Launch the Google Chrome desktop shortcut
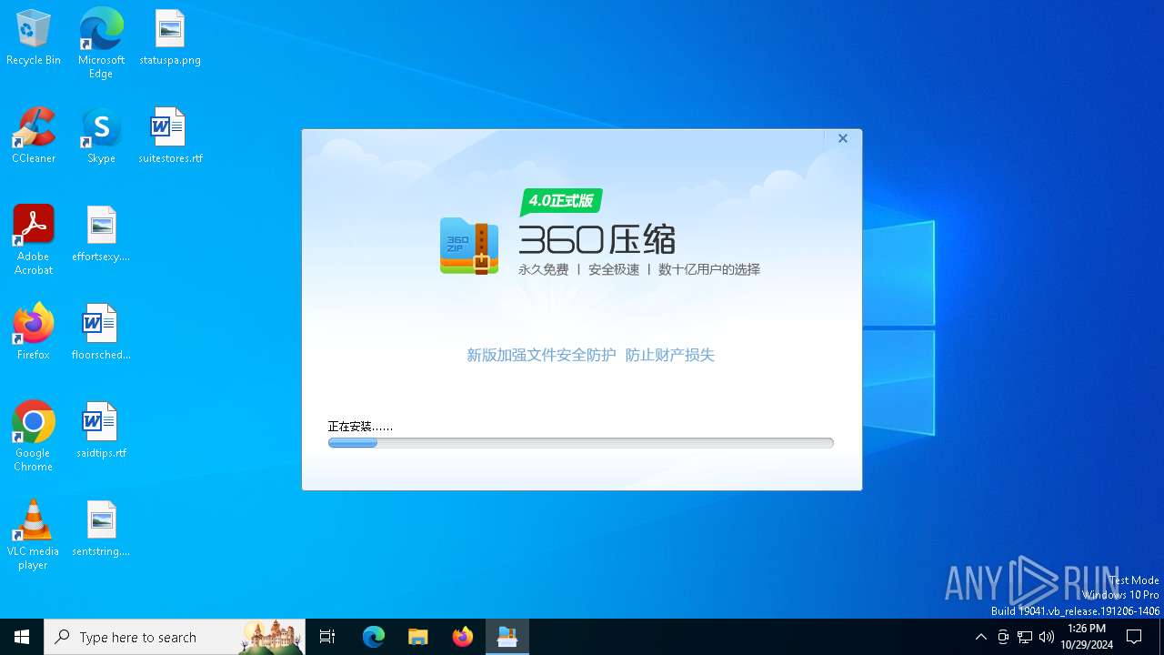The image size is (1164, 655). 34,437
